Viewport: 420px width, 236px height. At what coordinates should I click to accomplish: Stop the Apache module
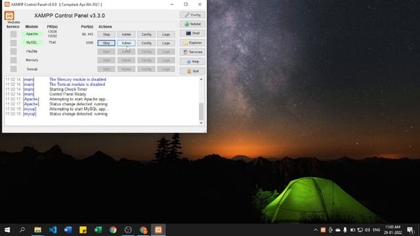(x=106, y=34)
